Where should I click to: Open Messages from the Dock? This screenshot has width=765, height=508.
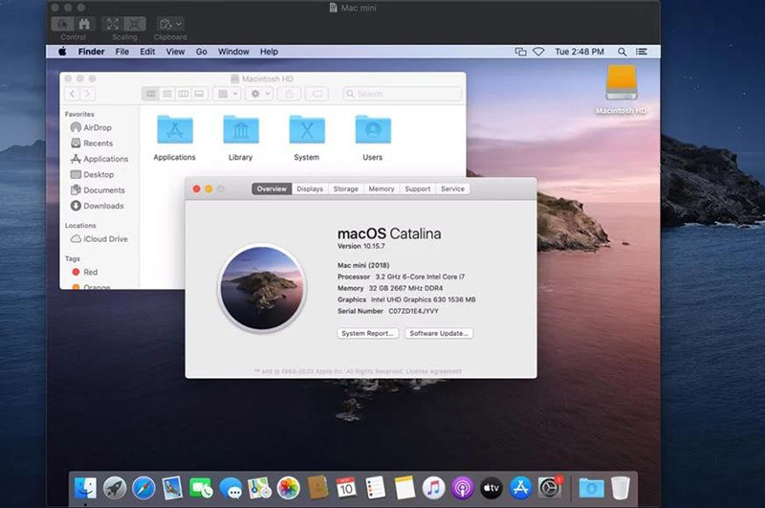tap(230, 488)
